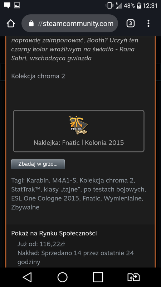
Task: Click the Fnatic Cologne 2015 sticker image
Action: click(79, 125)
